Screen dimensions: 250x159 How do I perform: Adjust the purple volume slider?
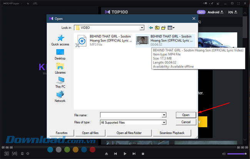pos(237,154)
